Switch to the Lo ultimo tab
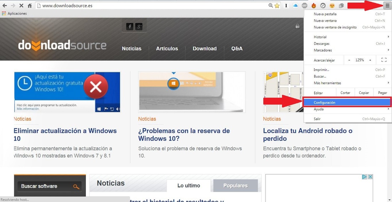This screenshot has height=202, width=392. tap(189, 186)
